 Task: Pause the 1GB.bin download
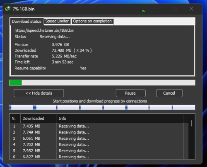(131, 93)
